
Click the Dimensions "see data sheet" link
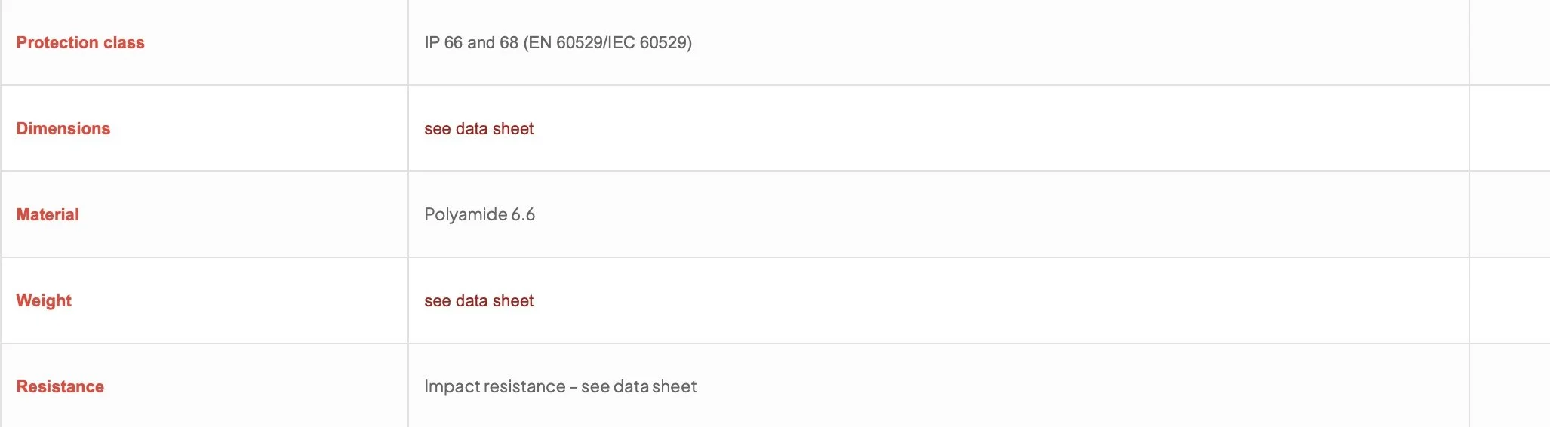click(478, 129)
